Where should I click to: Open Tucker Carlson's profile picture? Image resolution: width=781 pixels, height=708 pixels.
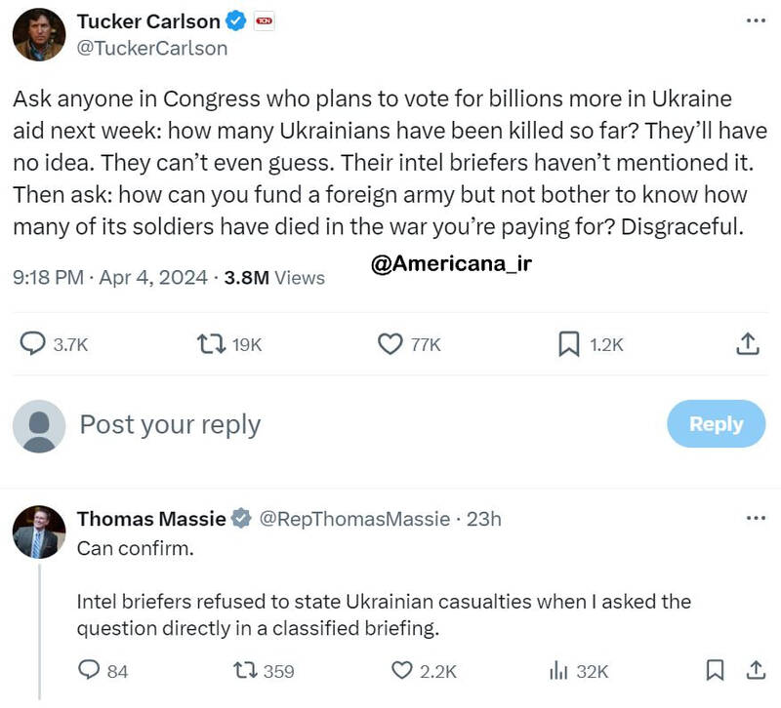tap(39, 34)
